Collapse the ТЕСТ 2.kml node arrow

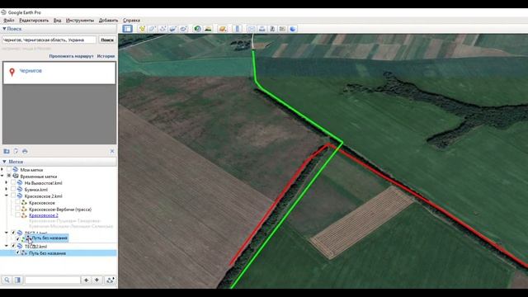tap(7, 246)
